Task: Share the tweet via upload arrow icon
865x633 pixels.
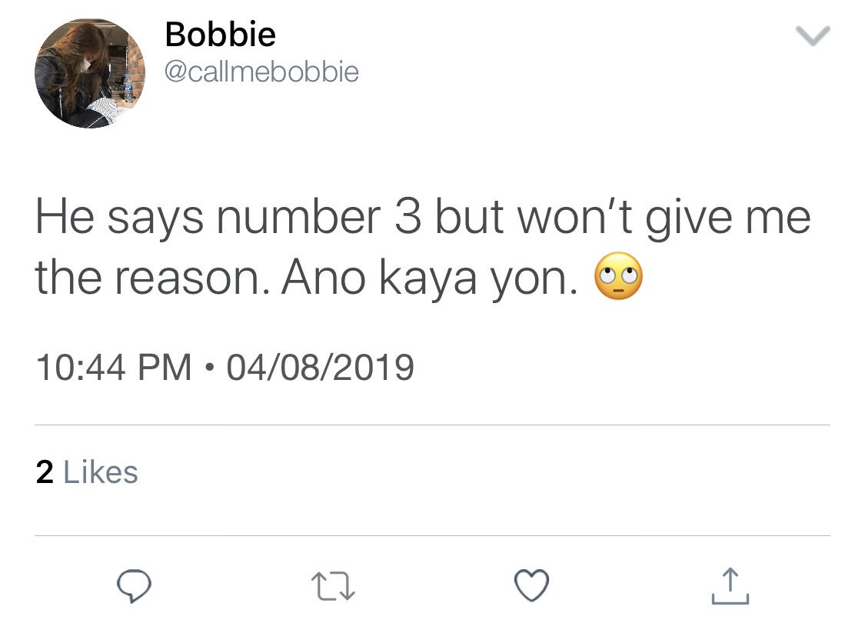Action: (730, 585)
